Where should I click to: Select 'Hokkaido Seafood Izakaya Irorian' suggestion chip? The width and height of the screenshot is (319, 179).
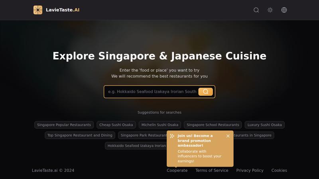point(136,146)
